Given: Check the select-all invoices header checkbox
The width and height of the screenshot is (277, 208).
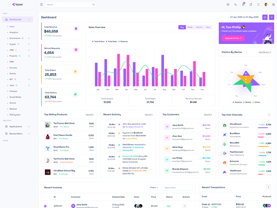Looking at the screenshot, I should (45, 197).
